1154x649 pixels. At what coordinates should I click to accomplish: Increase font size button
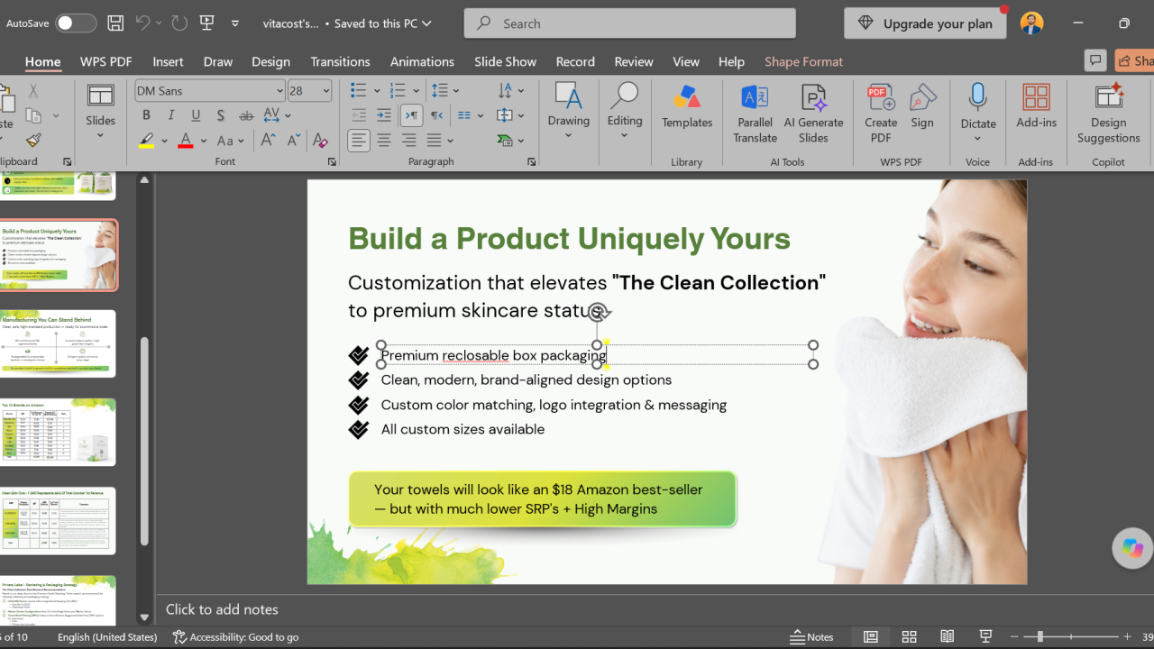pyautogui.click(x=269, y=140)
